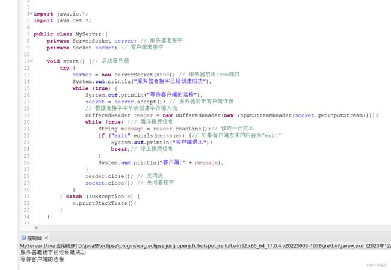Image resolution: width=391 pixels, height=270 pixels.
Task: Collapse the start() method fold marker
Action: tap(31, 61)
